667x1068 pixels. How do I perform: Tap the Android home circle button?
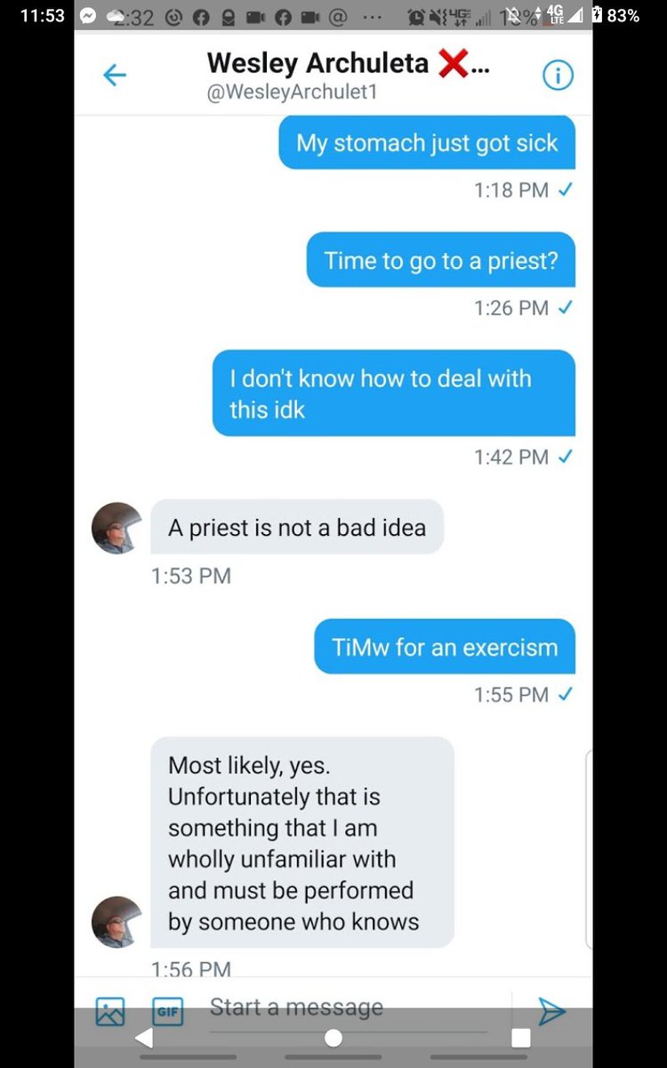pyautogui.click(x=333, y=1038)
